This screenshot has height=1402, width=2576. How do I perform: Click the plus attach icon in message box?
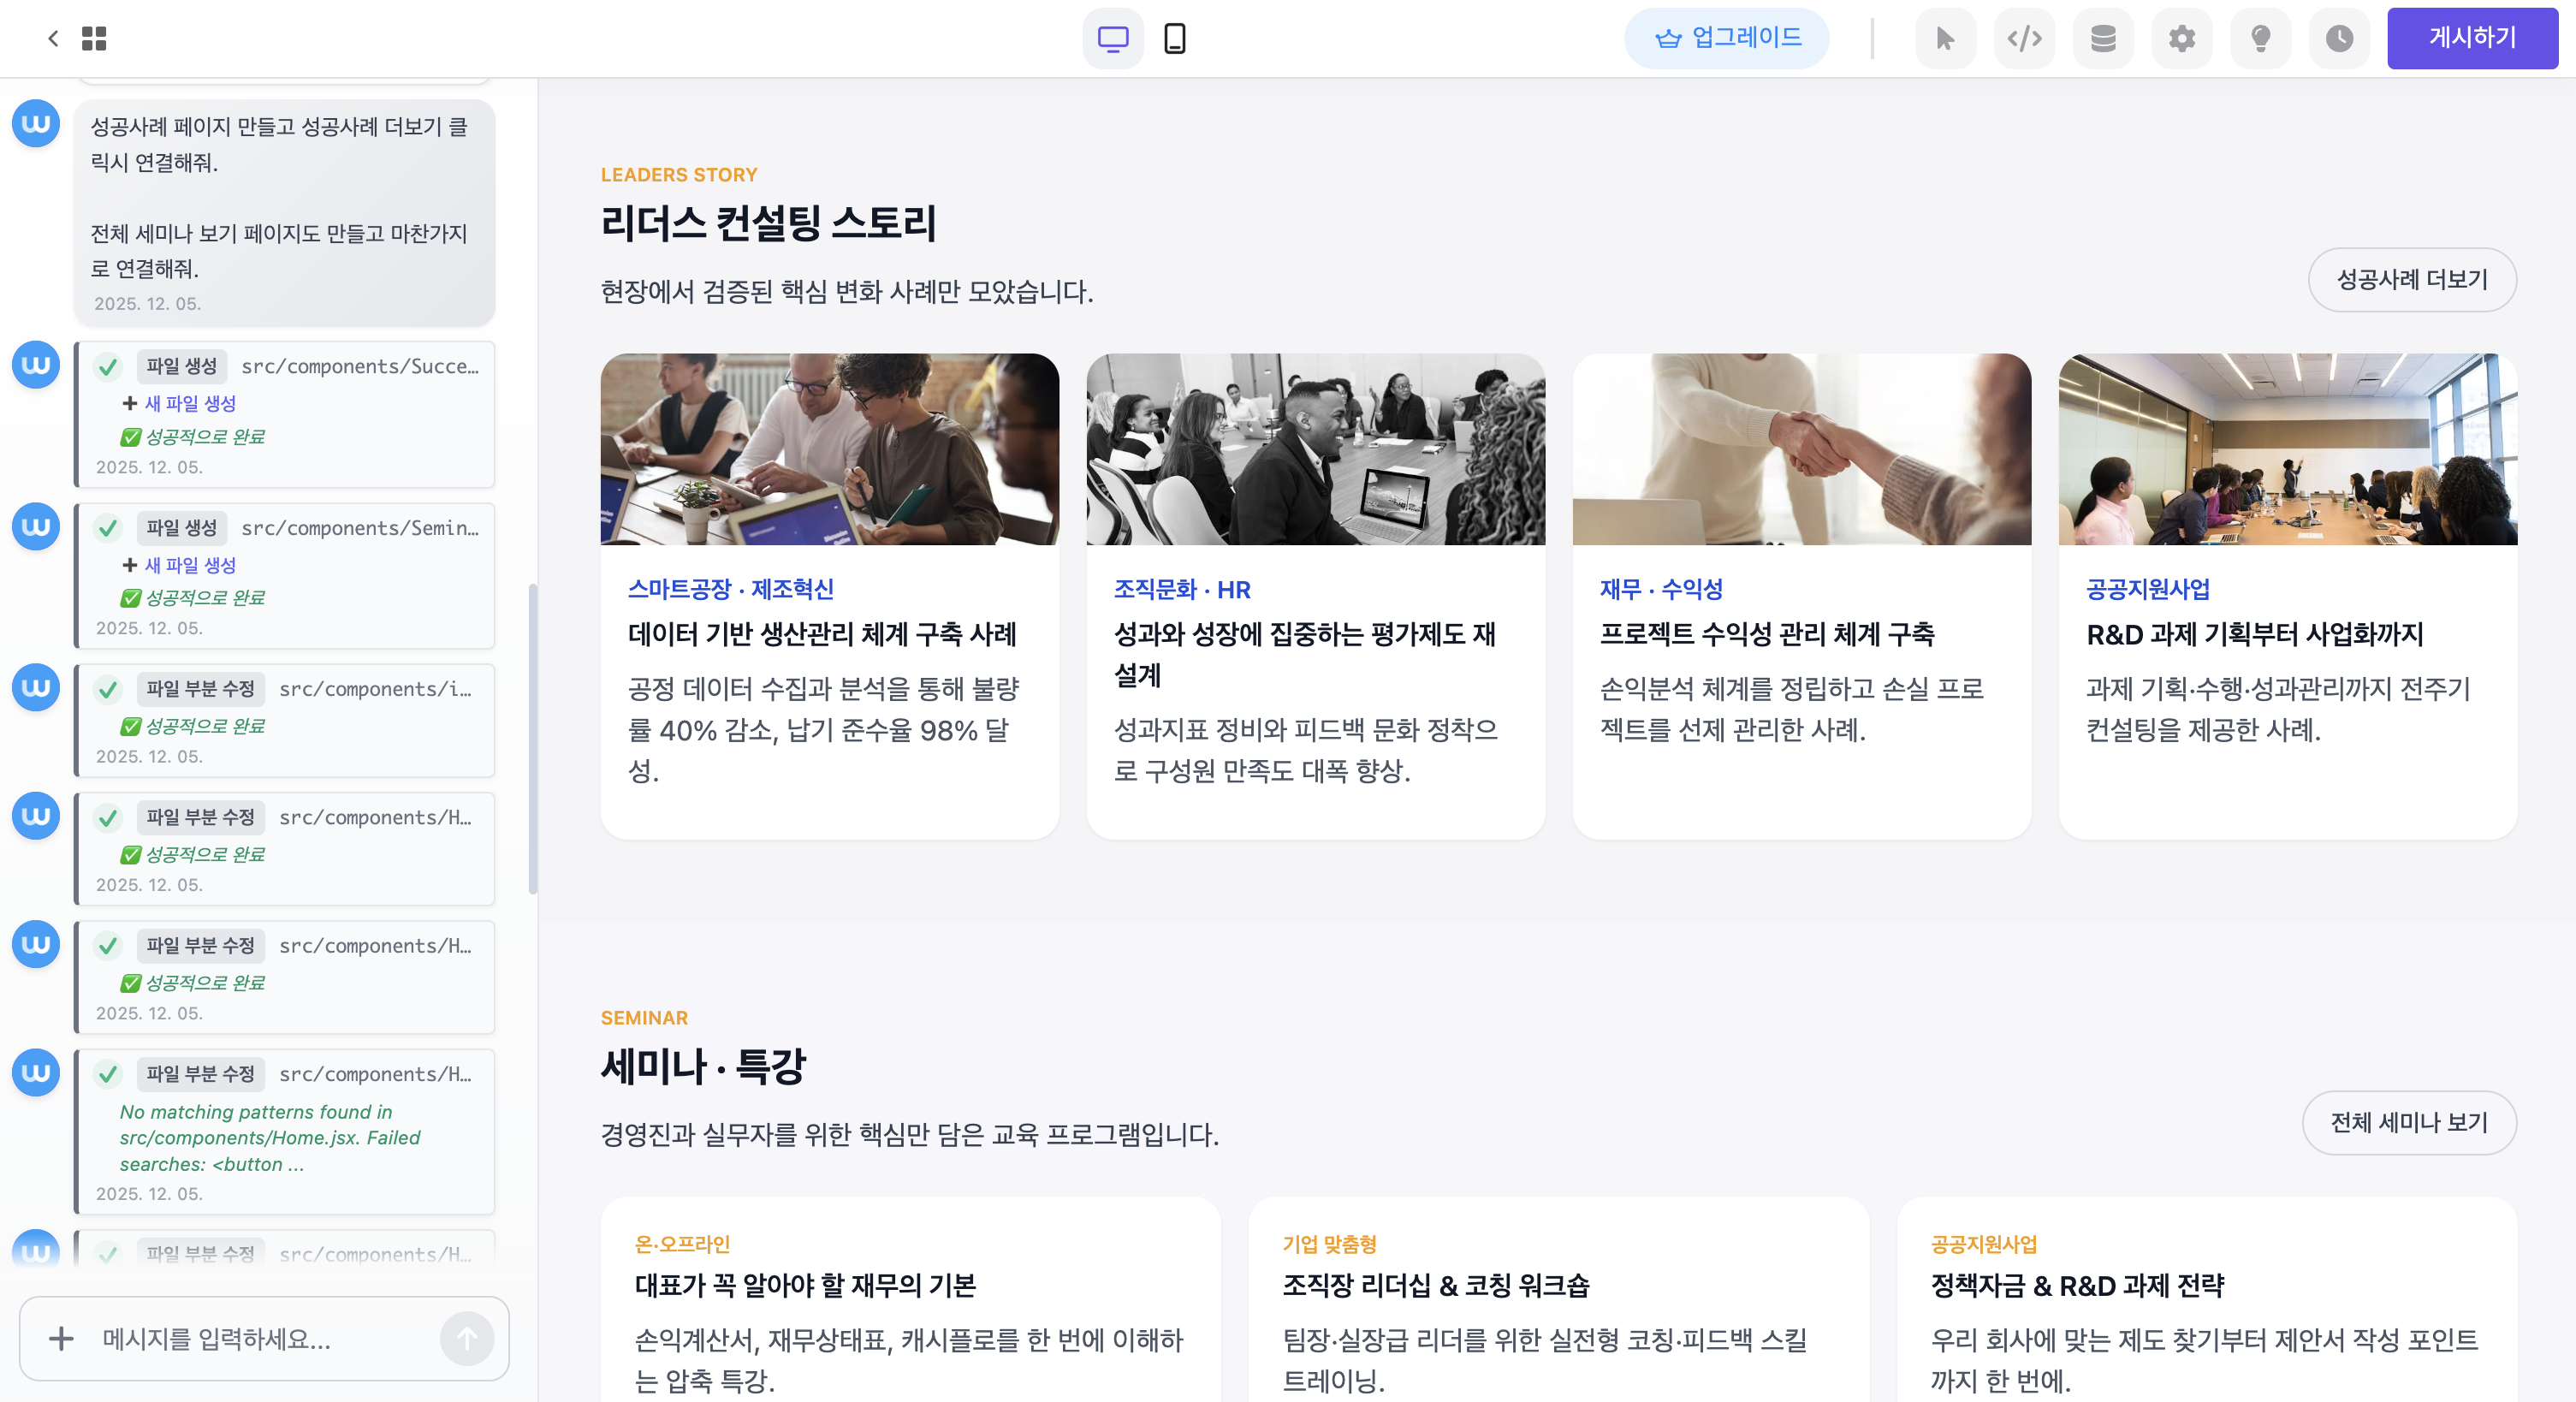61,1338
